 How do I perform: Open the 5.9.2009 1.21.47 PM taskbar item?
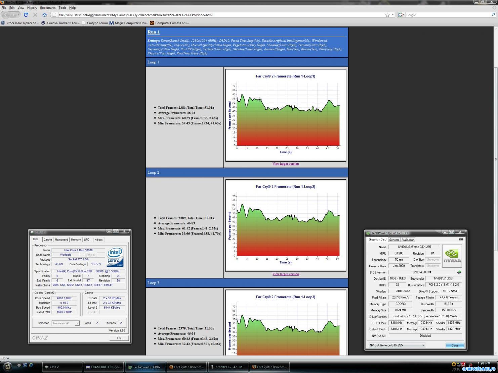tap(228, 367)
